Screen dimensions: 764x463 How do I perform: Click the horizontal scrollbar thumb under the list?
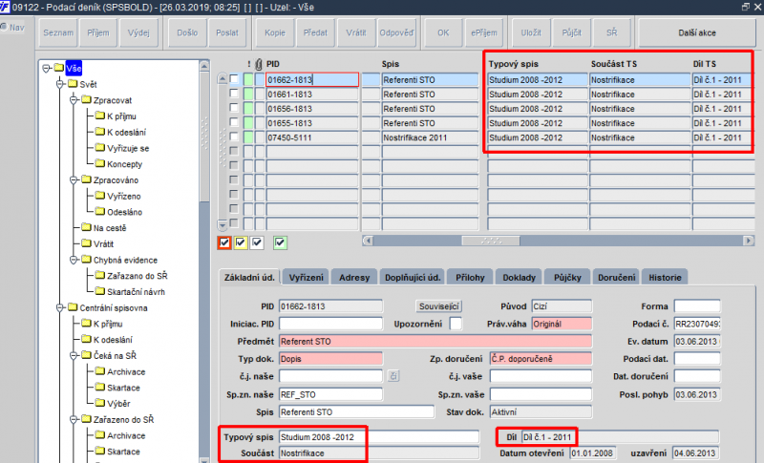[x=491, y=241]
